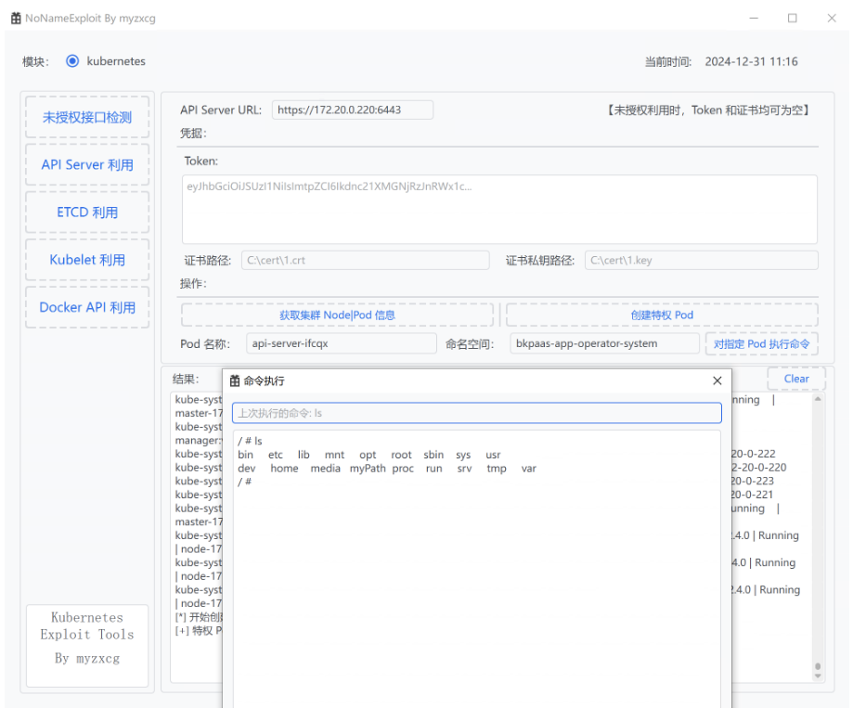The height and width of the screenshot is (721, 853).
Task: Click the 命令执行 dialog title icon
Action: [235, 380]
